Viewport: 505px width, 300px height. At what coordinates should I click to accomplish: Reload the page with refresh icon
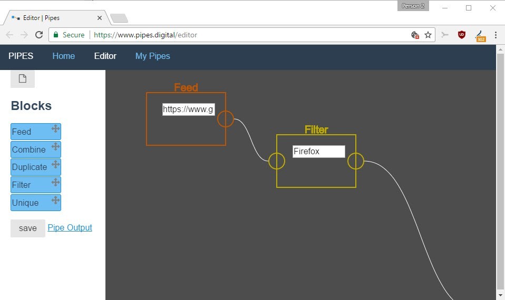pyautogui.click(x=39, y=35)
